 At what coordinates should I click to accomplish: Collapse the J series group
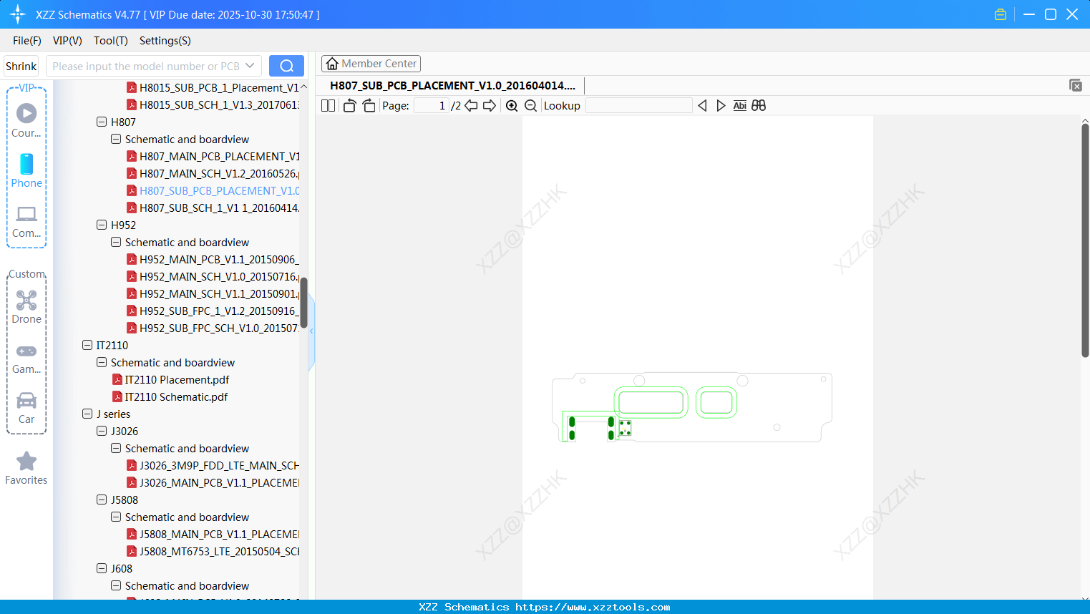coord(87,414)
